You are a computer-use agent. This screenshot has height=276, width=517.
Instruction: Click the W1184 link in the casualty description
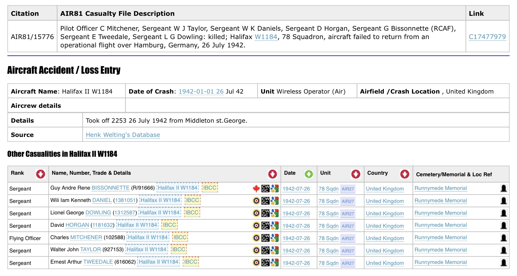point(266,37)
